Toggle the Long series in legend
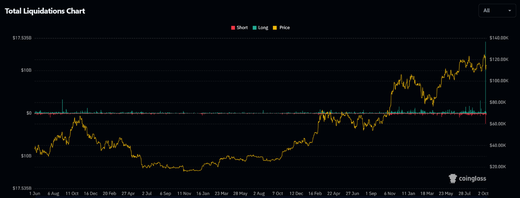 pyautogui.click(x=261, y=28)
